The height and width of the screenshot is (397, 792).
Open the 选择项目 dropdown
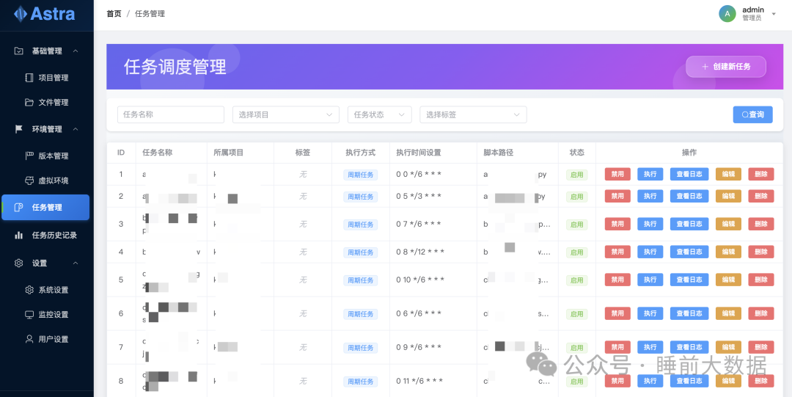point(286,114)
